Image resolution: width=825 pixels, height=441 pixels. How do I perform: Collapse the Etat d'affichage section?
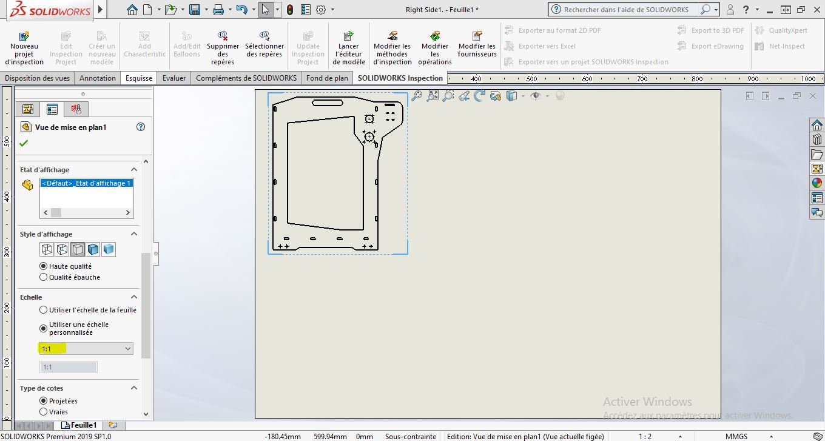click(134, 170)
